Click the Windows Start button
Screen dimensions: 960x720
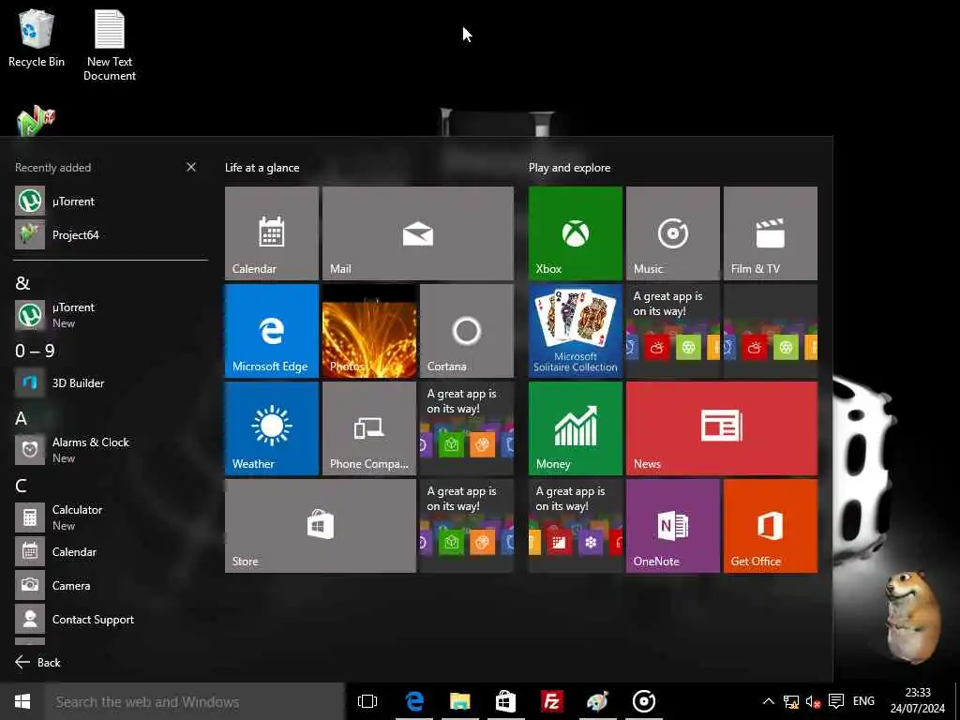point(22,701)
